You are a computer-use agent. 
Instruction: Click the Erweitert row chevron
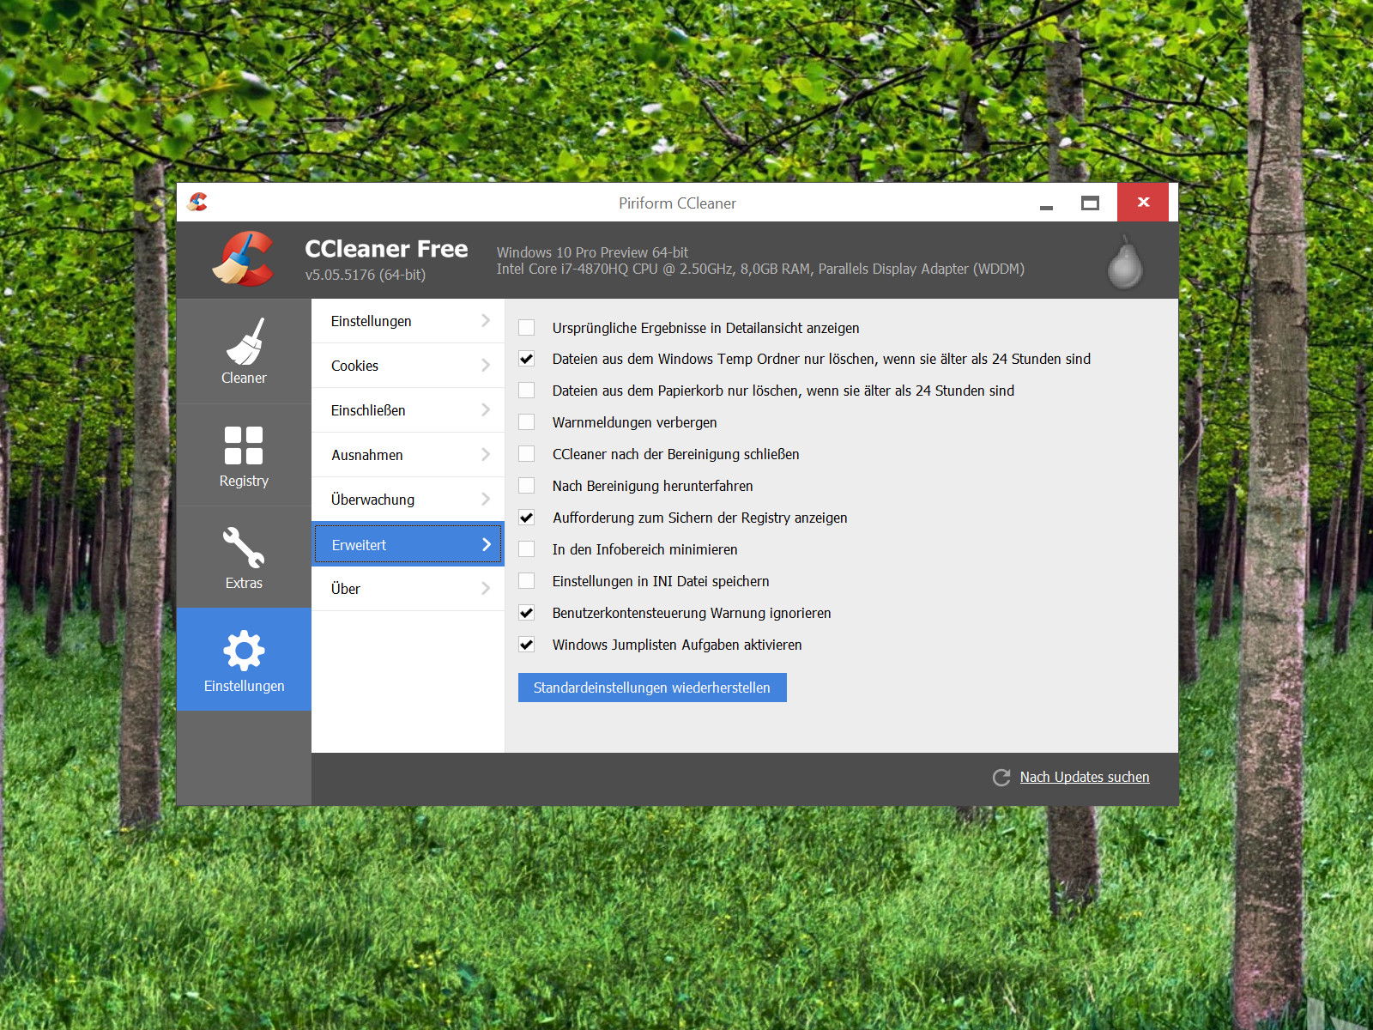pos(486,544)
